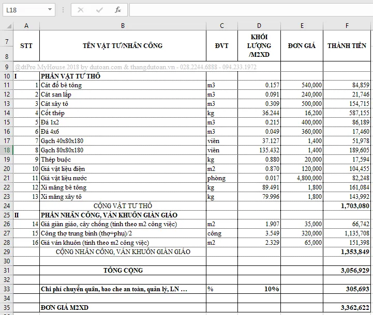Screen dimensions: 373x315
Task: Select the Cốt thép material cell
Action: [122, 113]
